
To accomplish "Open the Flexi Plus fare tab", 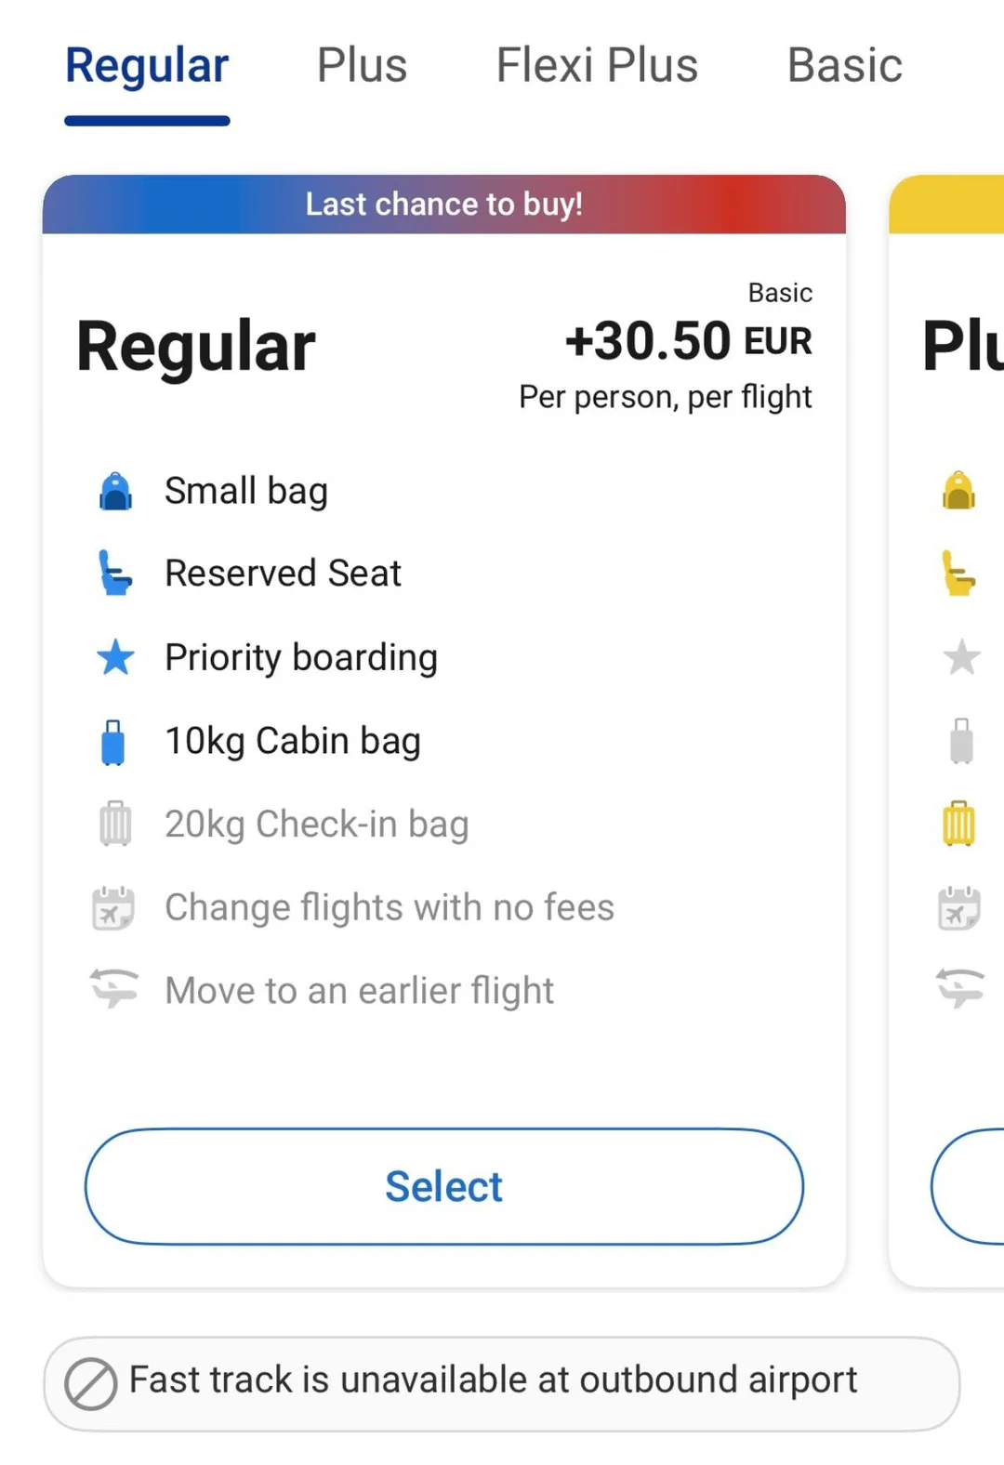I will [x=597, y=65].
